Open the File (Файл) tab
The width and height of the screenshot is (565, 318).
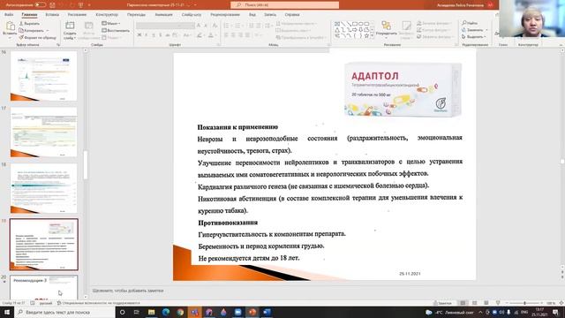tap(9, 14)
